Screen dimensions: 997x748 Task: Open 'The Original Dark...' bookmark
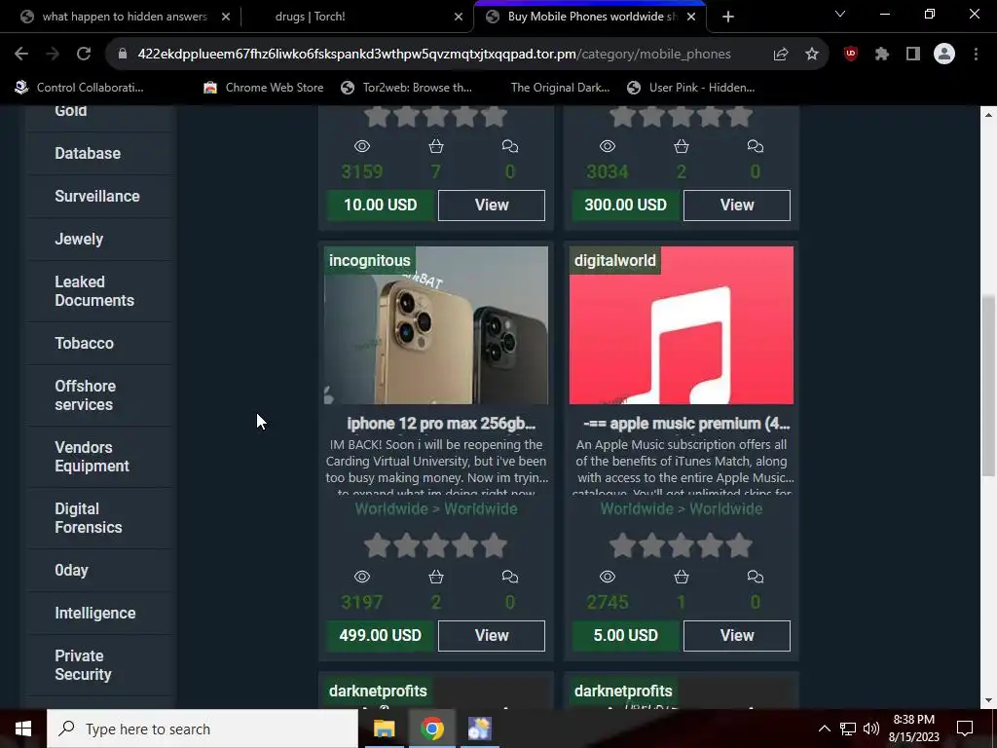coord(560,88)
